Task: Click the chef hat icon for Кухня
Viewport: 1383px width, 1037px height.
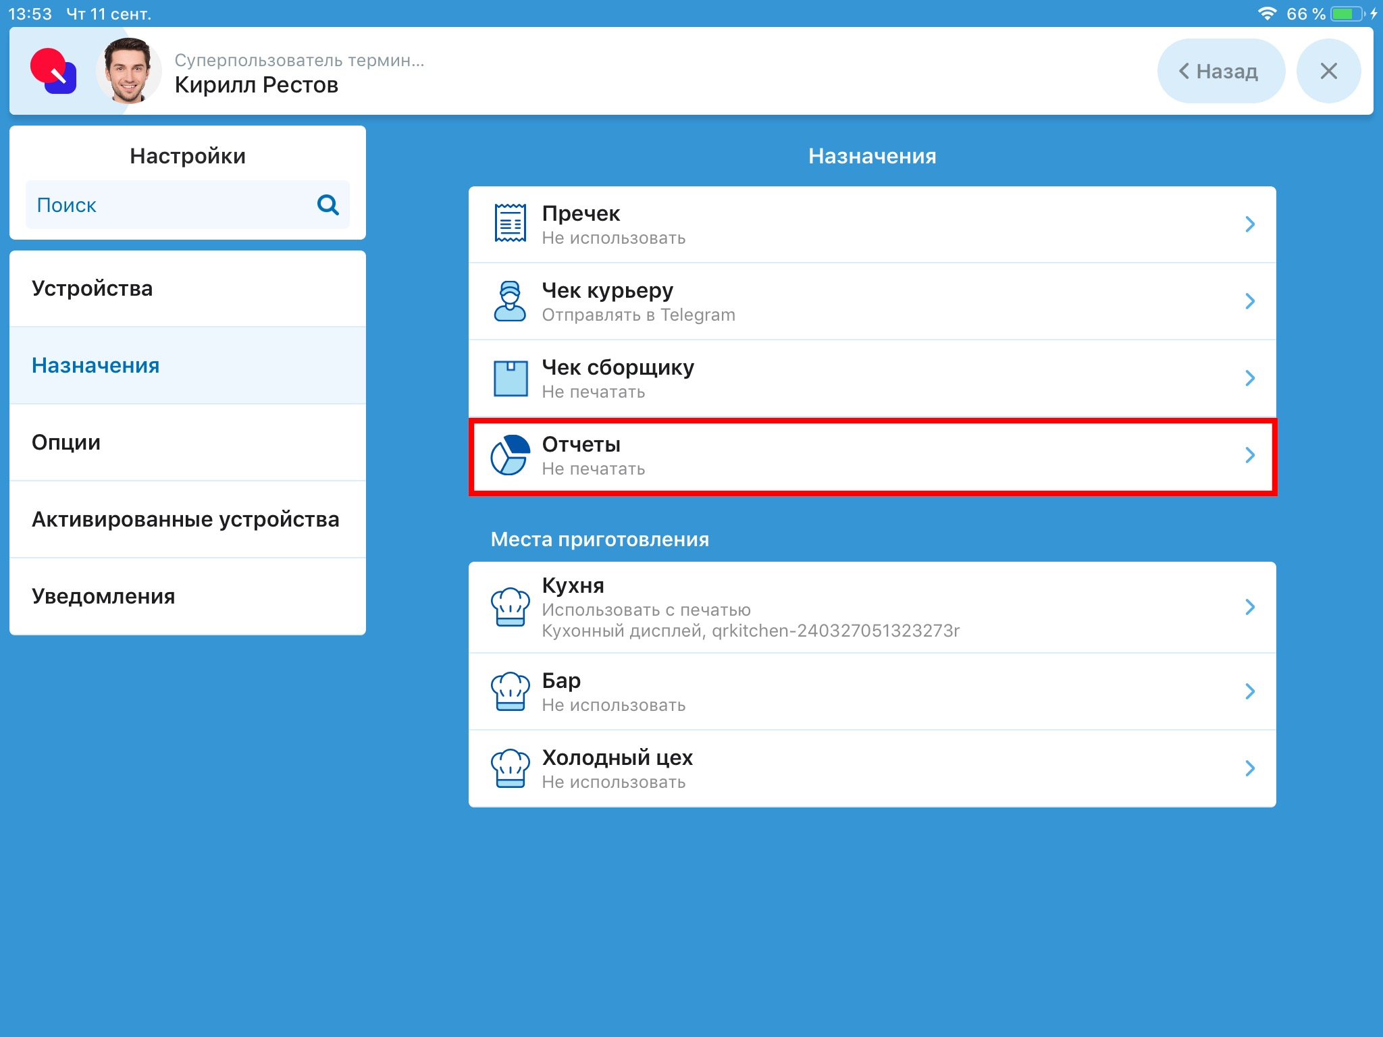Action: click(510, 607)
